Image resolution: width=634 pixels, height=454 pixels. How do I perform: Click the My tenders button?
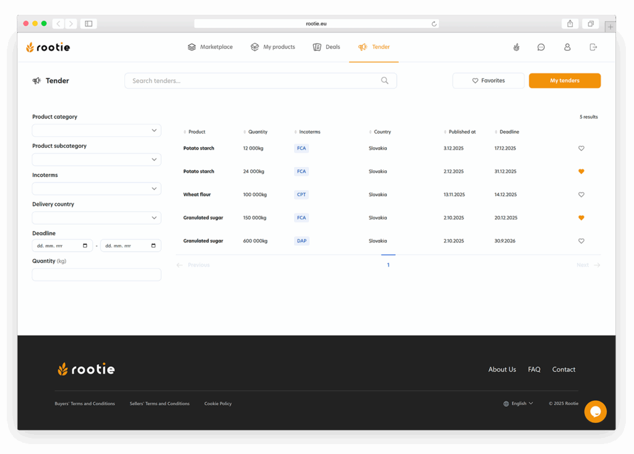(564, 80)
